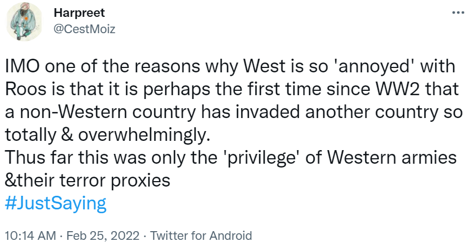Visit the @CestMoiz handle
This screenshot has height=248, width=470.
[x=85, y=28]
